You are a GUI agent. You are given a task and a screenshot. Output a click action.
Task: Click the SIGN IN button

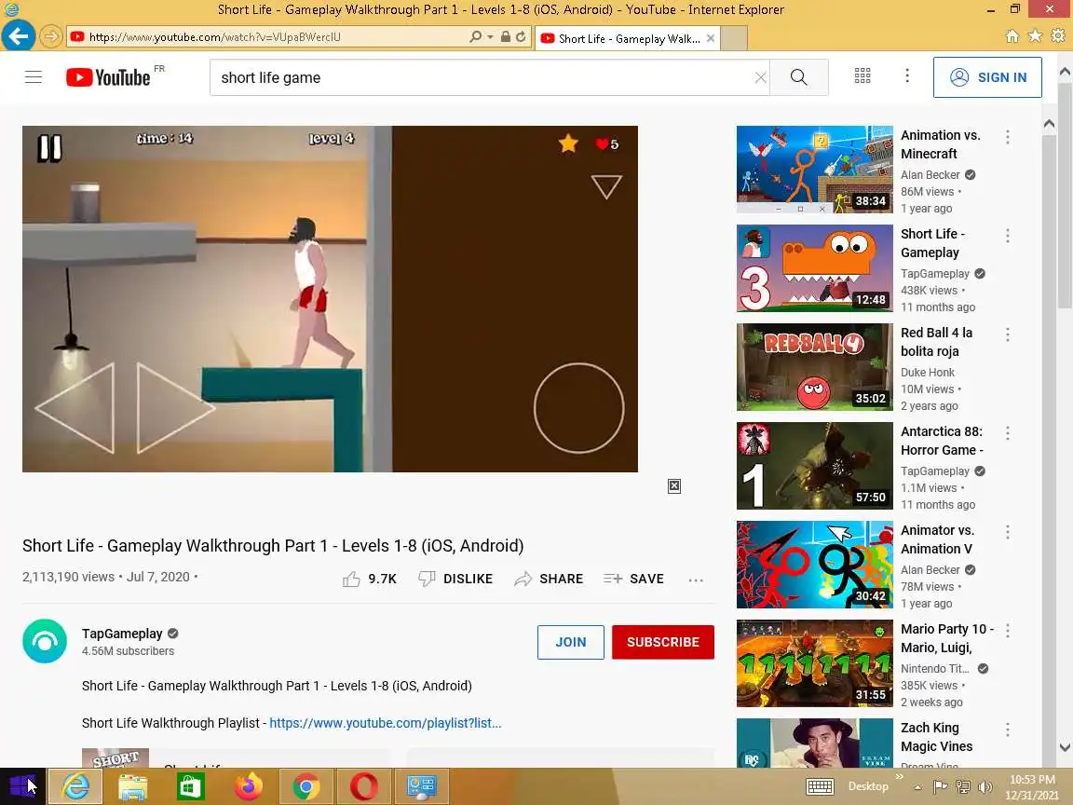987,77
